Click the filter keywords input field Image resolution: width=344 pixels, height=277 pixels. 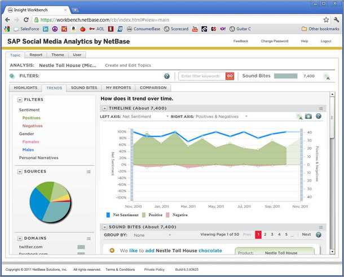pyautogui.click(x=202, y=76)
